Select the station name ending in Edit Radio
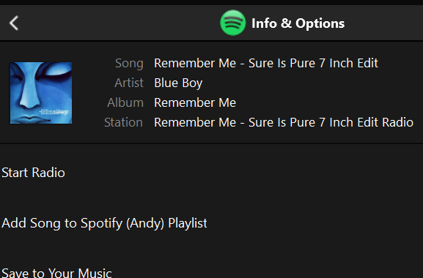This screenshot has width=423, height=278. (284, 122)
